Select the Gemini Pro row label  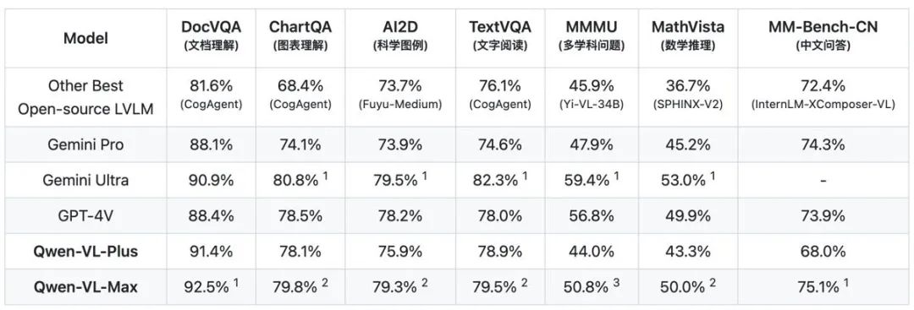[x=85, y=144]
